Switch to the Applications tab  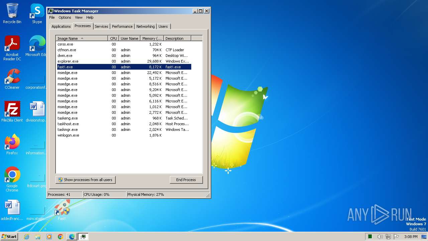coord(61,26)
